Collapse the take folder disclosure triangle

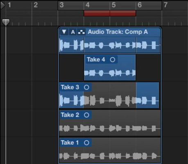tap(64, 32)
